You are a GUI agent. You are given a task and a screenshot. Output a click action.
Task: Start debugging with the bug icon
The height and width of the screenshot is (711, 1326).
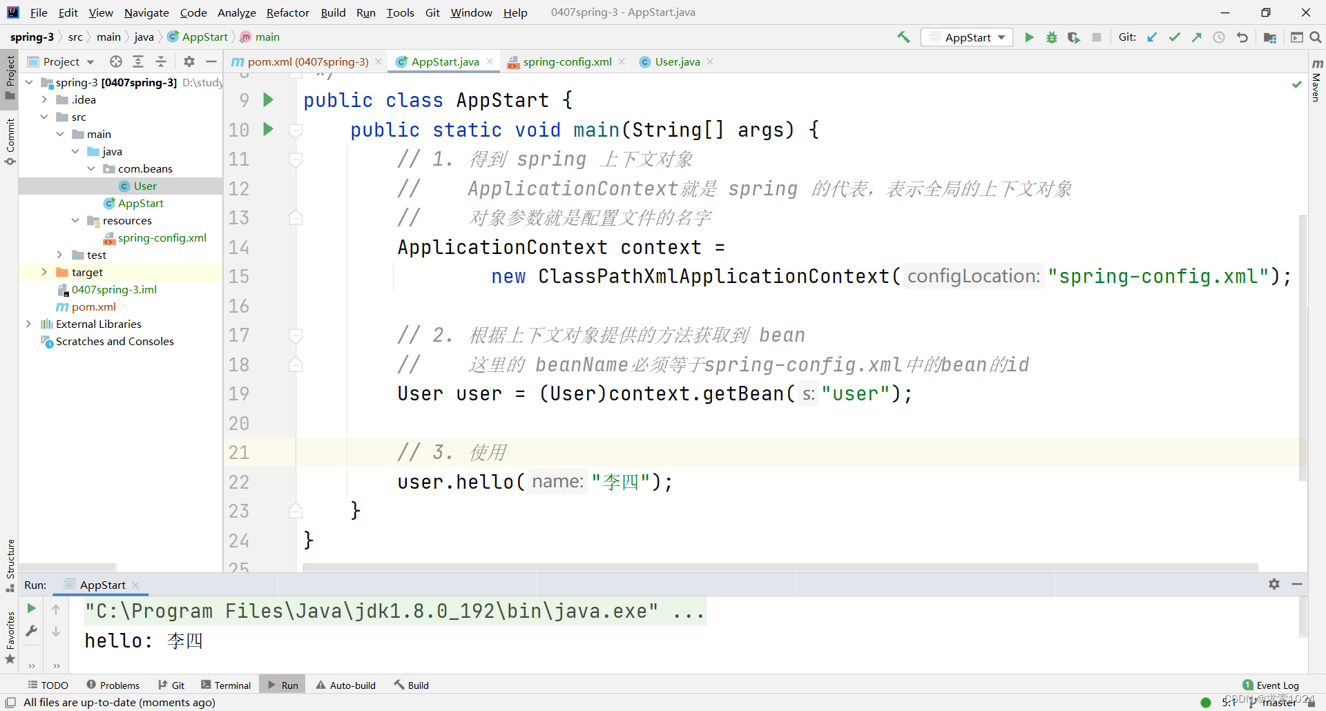coord(1051,37)
